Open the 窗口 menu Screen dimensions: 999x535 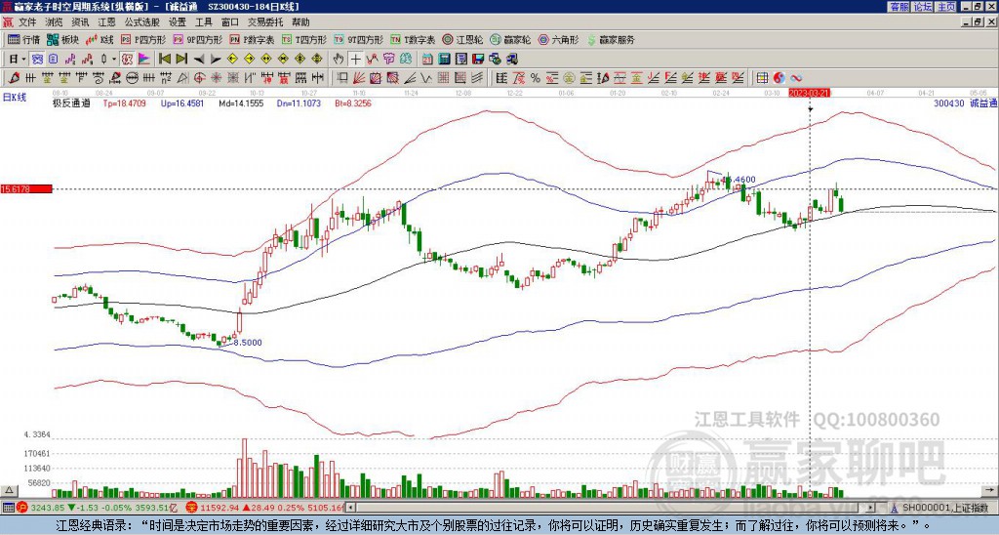pyautogui.click(x=230, y=22)
